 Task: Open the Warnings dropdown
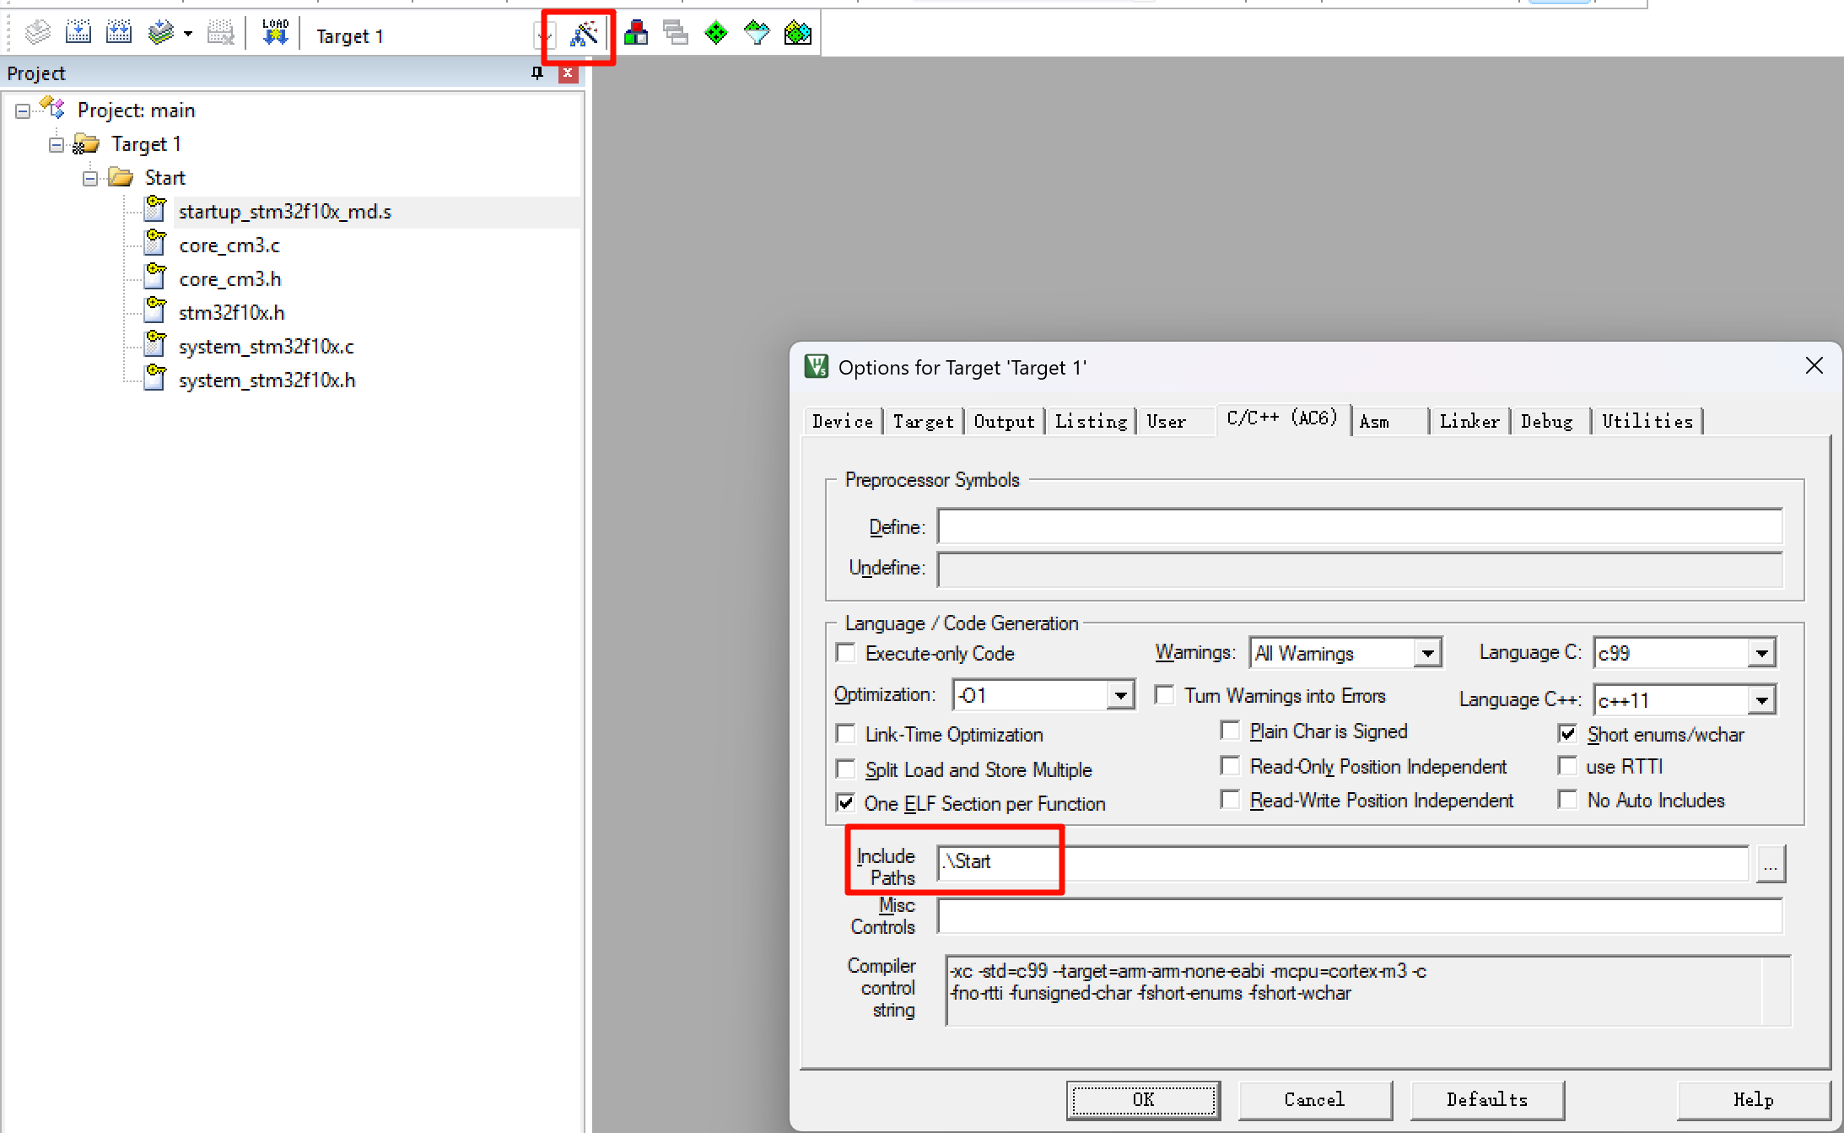[1427, 653]
